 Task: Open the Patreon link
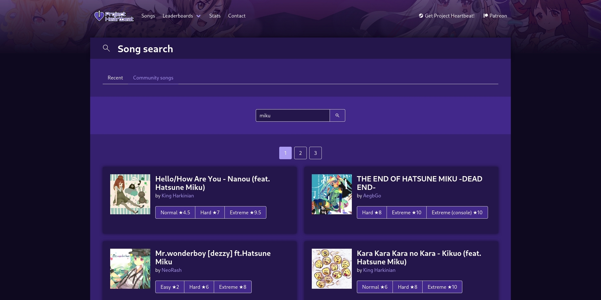coord(495,16)
